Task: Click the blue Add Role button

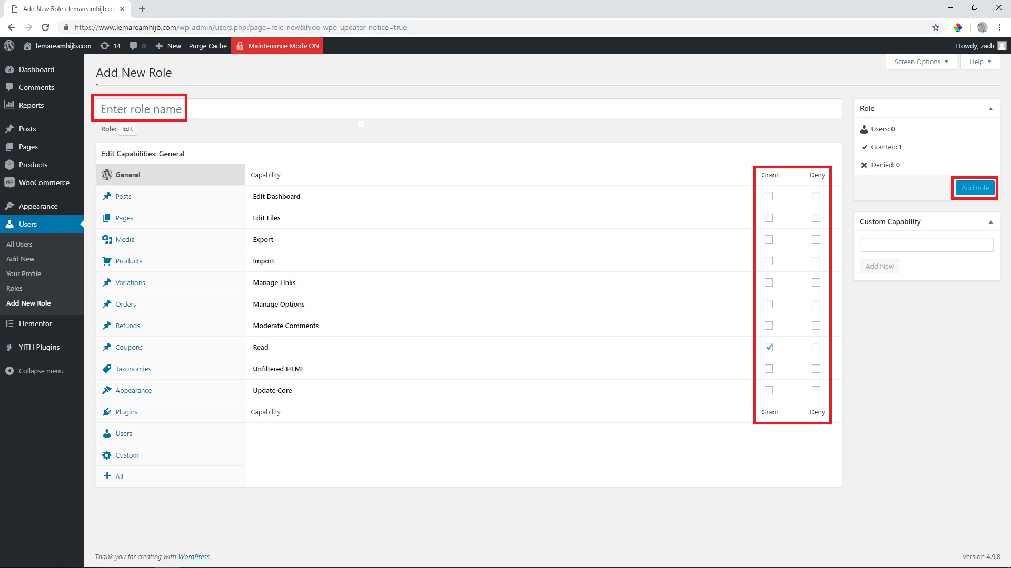Action: [x=975, y=188]
